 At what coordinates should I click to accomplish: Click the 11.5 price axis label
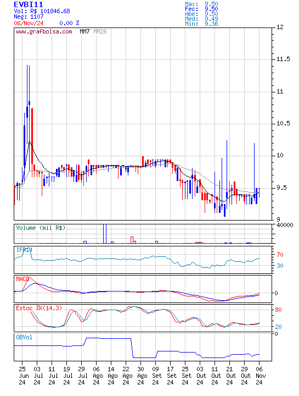(283, 59)
